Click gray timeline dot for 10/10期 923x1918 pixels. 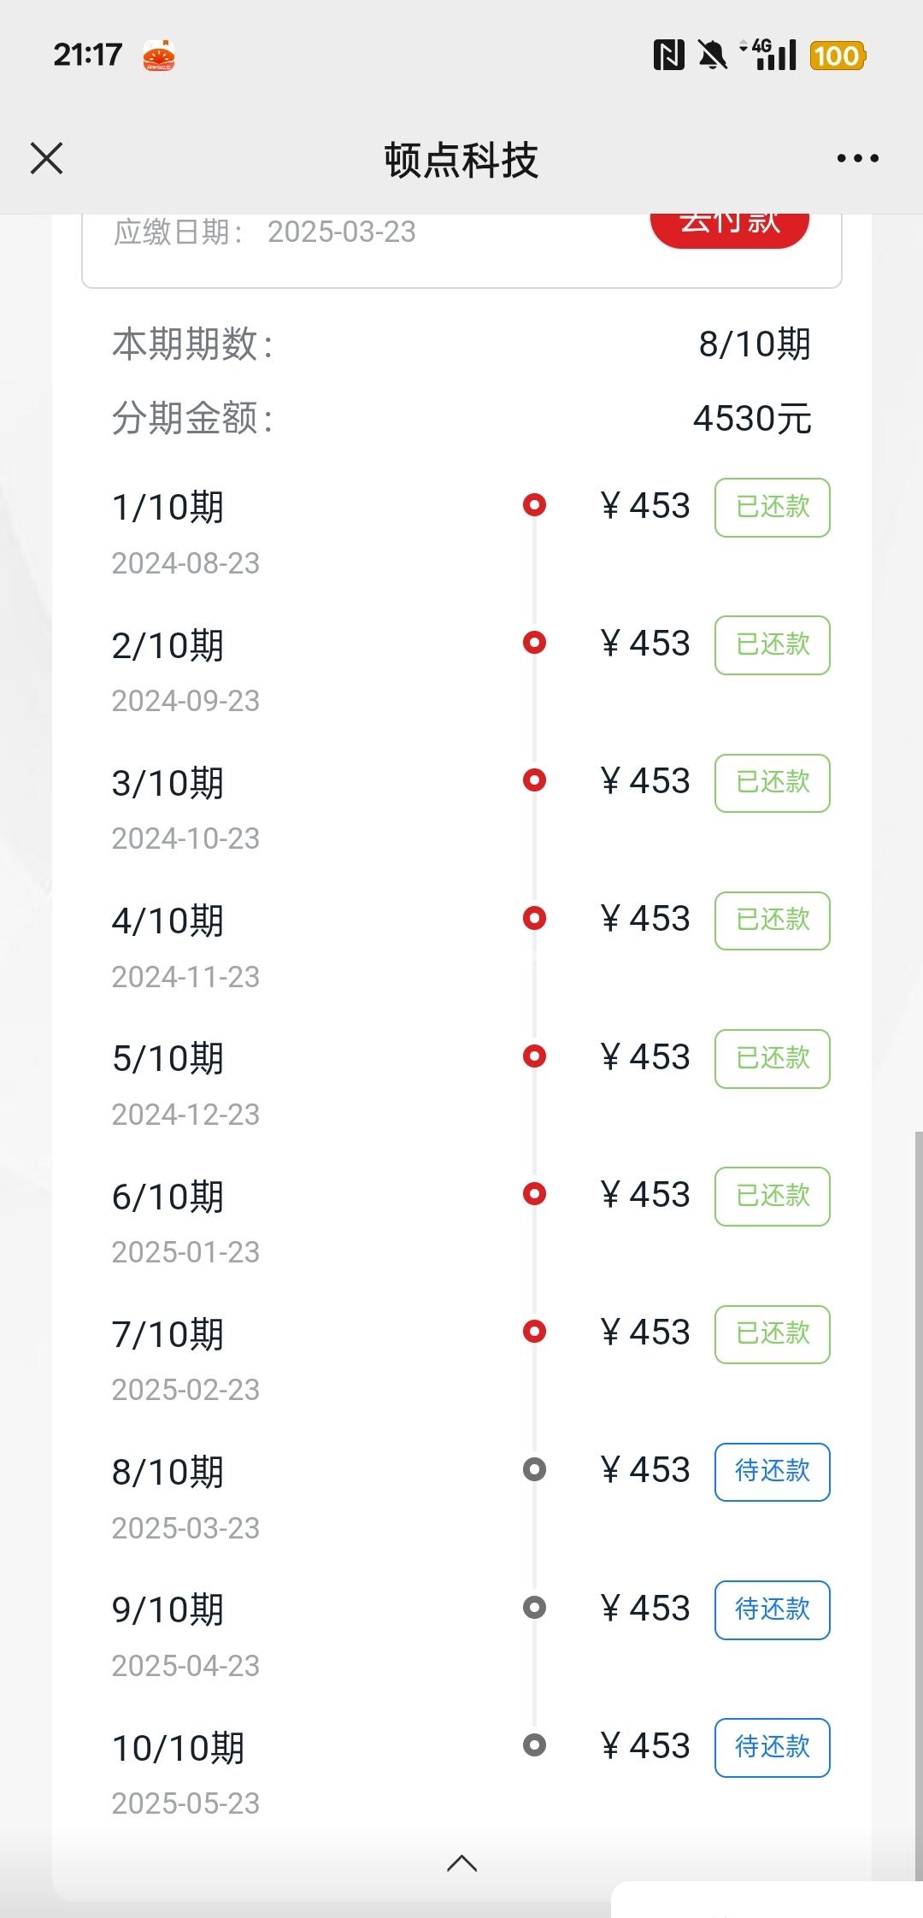(534, 1744)
